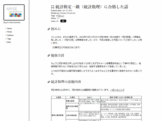Image resolution: width=162 pixels, height=121 pixels.
Task: Click the Publish date: Jan 18, 2023 text
Action: 62,11
